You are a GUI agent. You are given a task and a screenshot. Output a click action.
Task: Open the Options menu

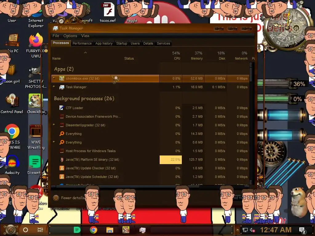tap(70, 36)
